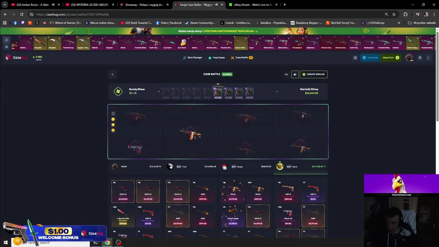Go back using the case battle arrow

click(x=112, y=74)
